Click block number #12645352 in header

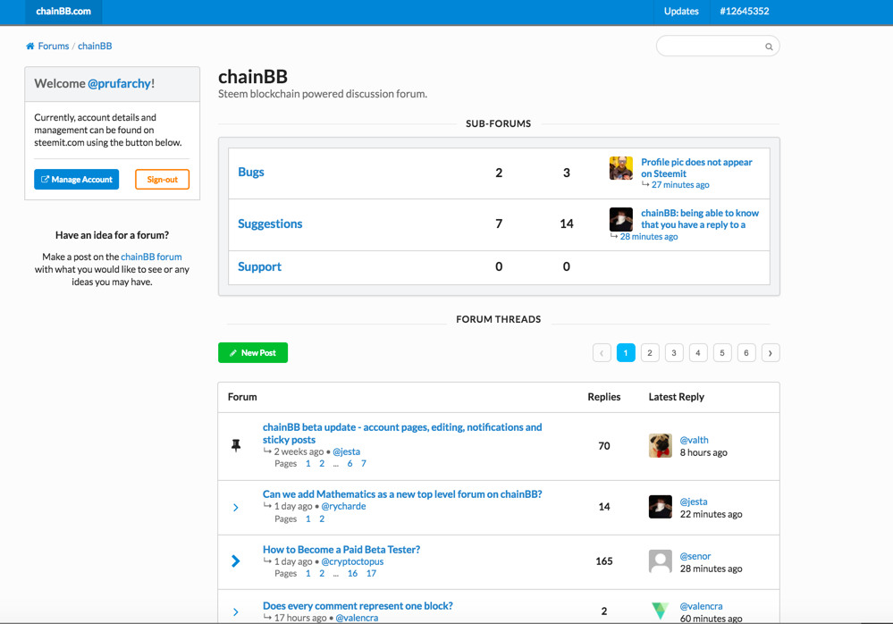(x=745, y=12)
